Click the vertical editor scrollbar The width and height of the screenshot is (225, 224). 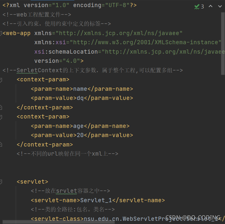223,43
